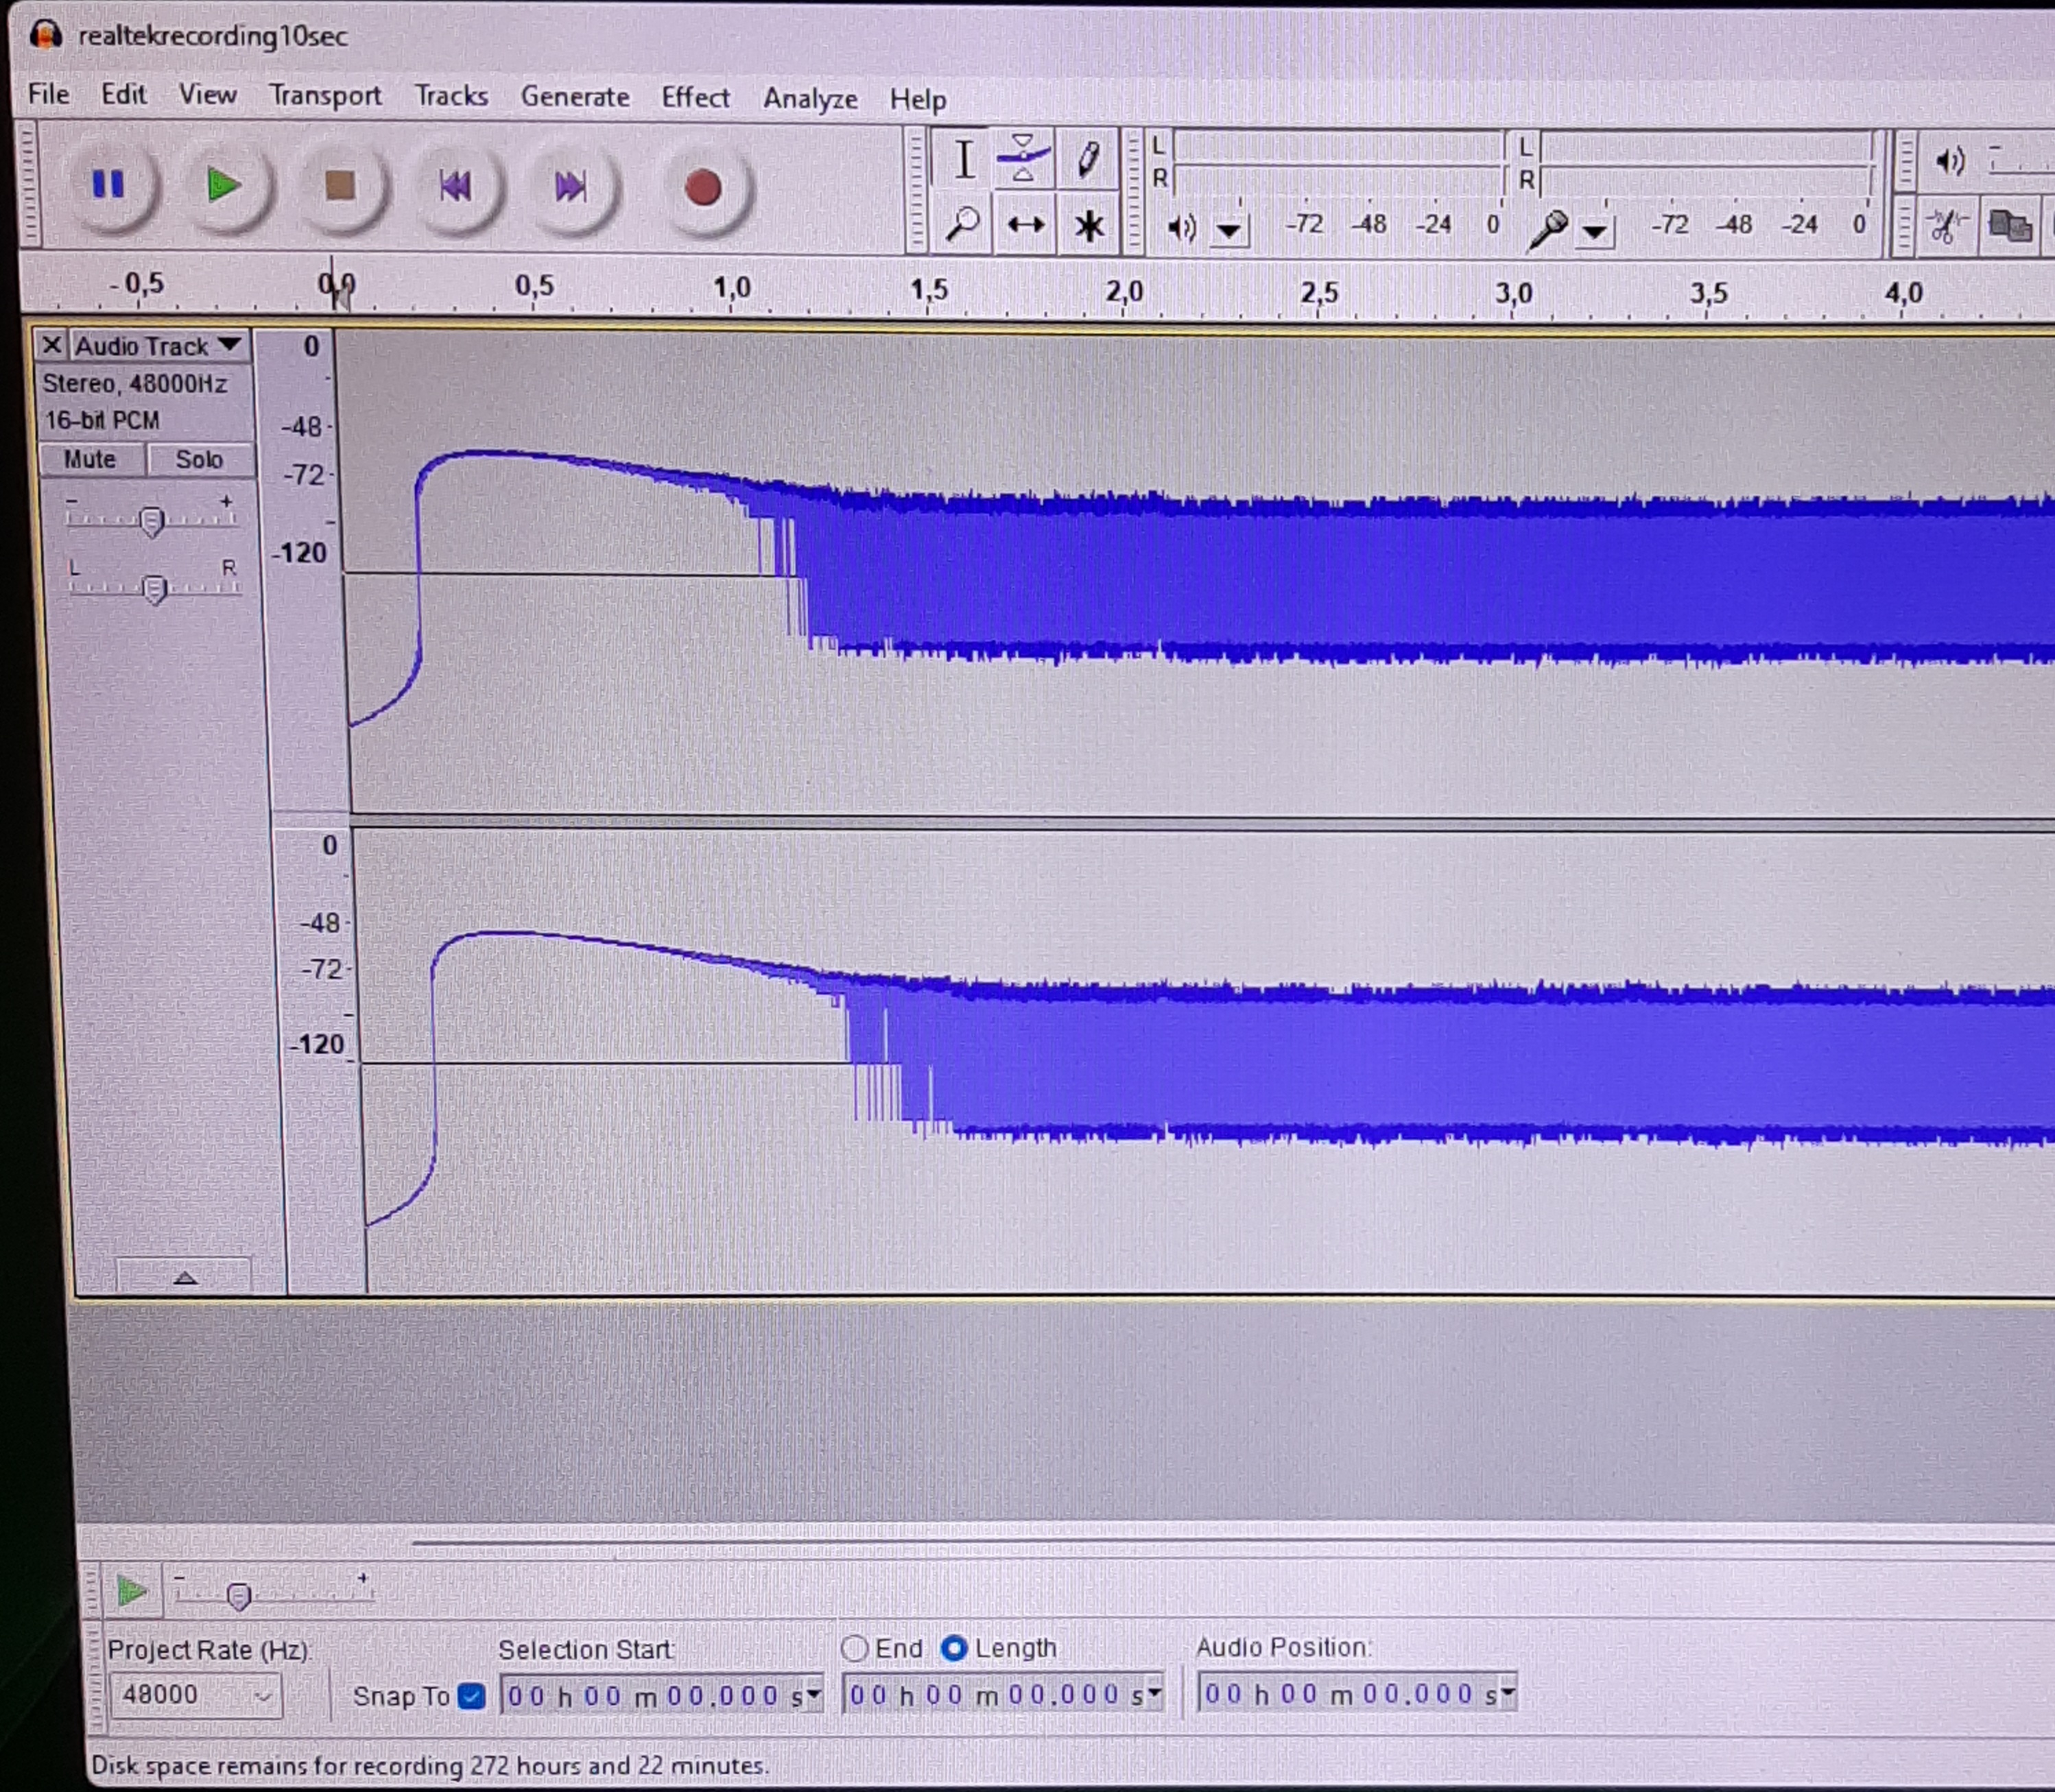Click the green Play button
2055x1792 pixels.
click(x=222, y=186)
